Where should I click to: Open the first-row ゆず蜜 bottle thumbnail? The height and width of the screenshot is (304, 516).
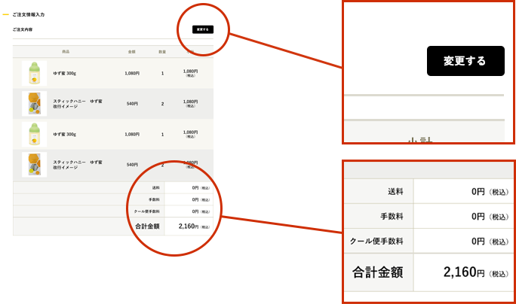point(34,73)
